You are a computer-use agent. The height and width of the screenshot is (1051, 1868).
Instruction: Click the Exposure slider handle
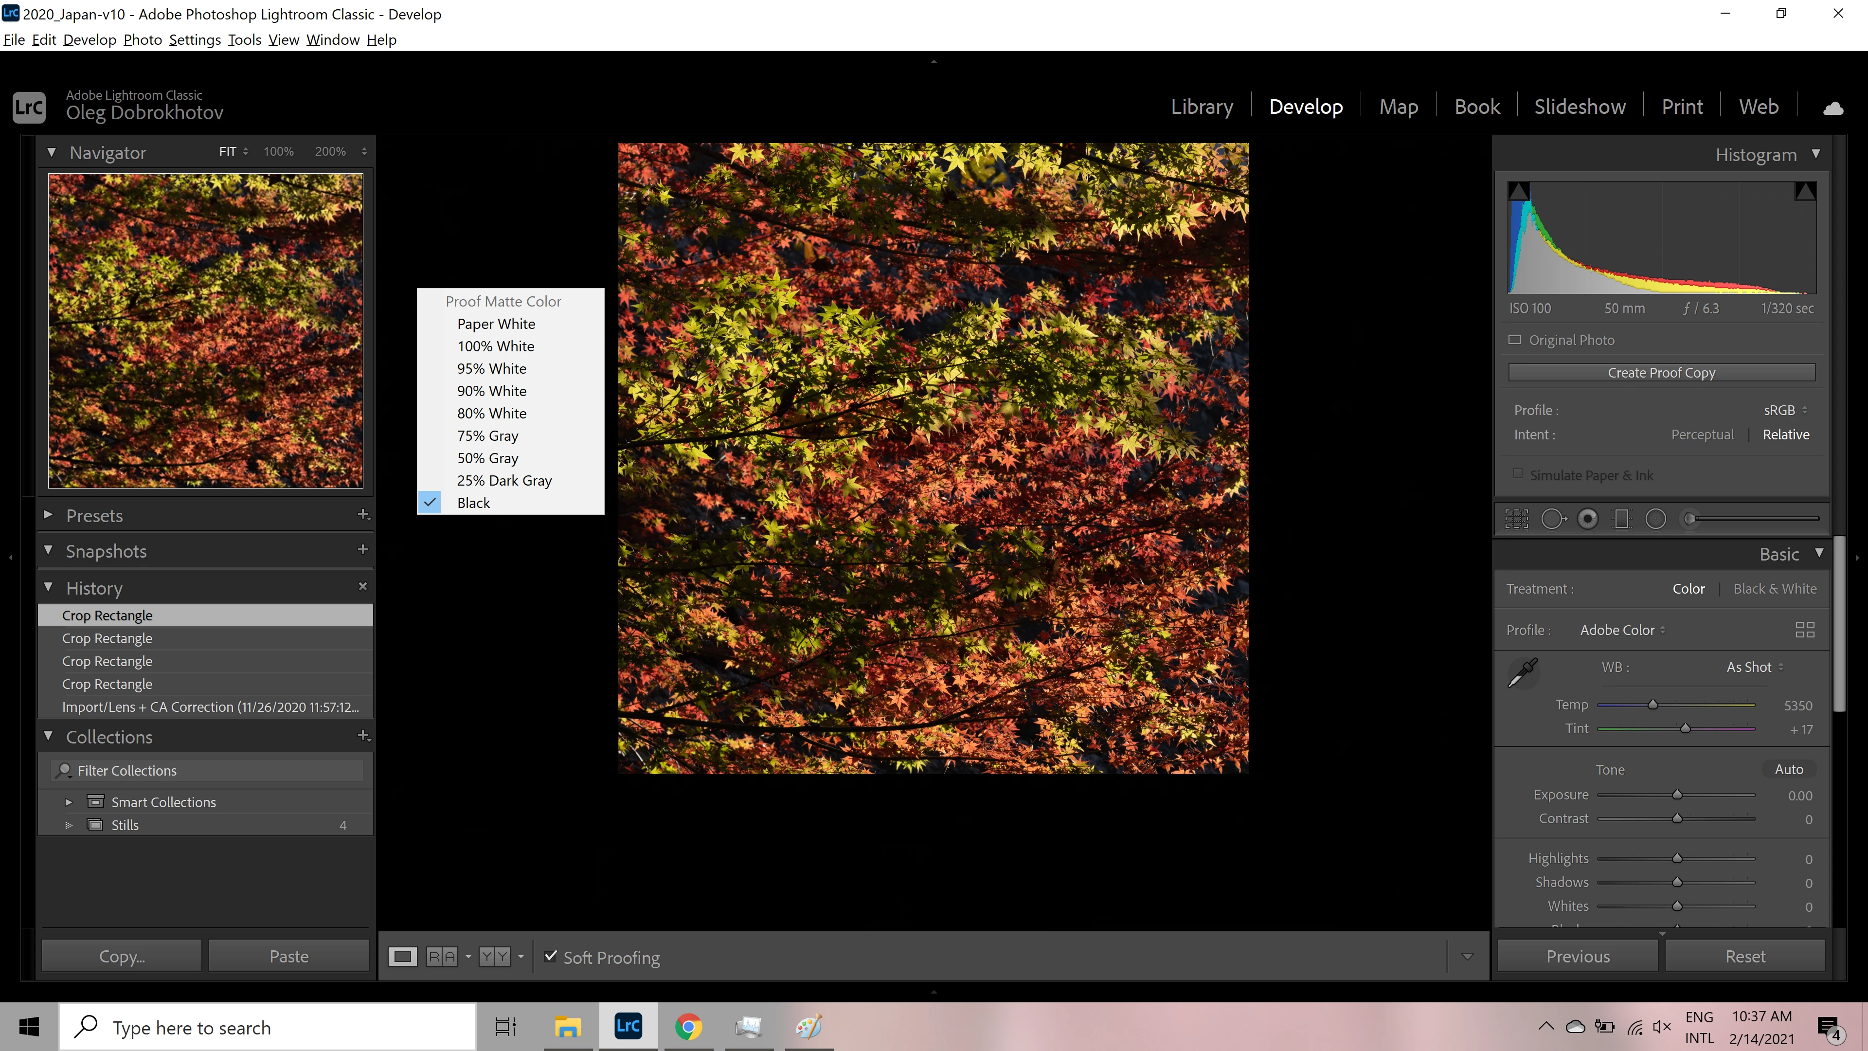pos(1676,795)
